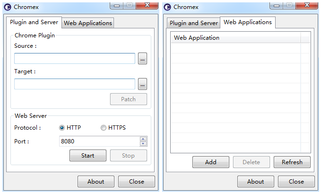Minimize the right Chromex window

point(277,6)
